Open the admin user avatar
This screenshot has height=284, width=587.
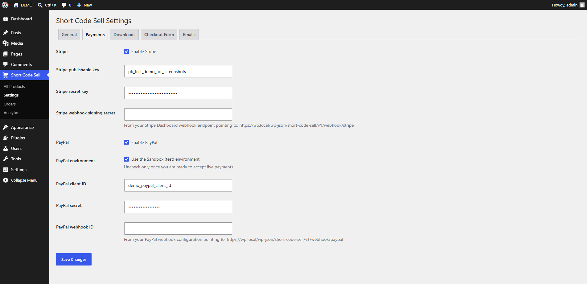[x=582, y=5]
